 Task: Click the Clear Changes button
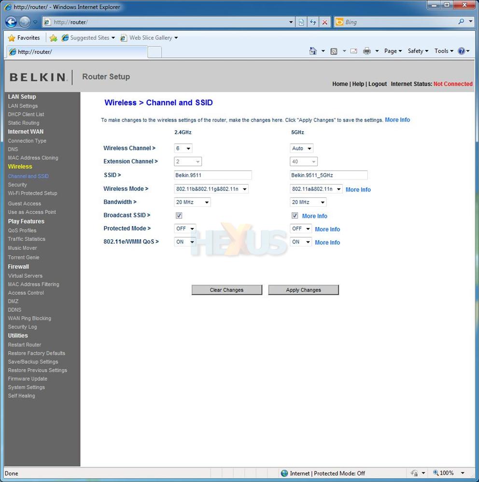(x=227, y=290)
